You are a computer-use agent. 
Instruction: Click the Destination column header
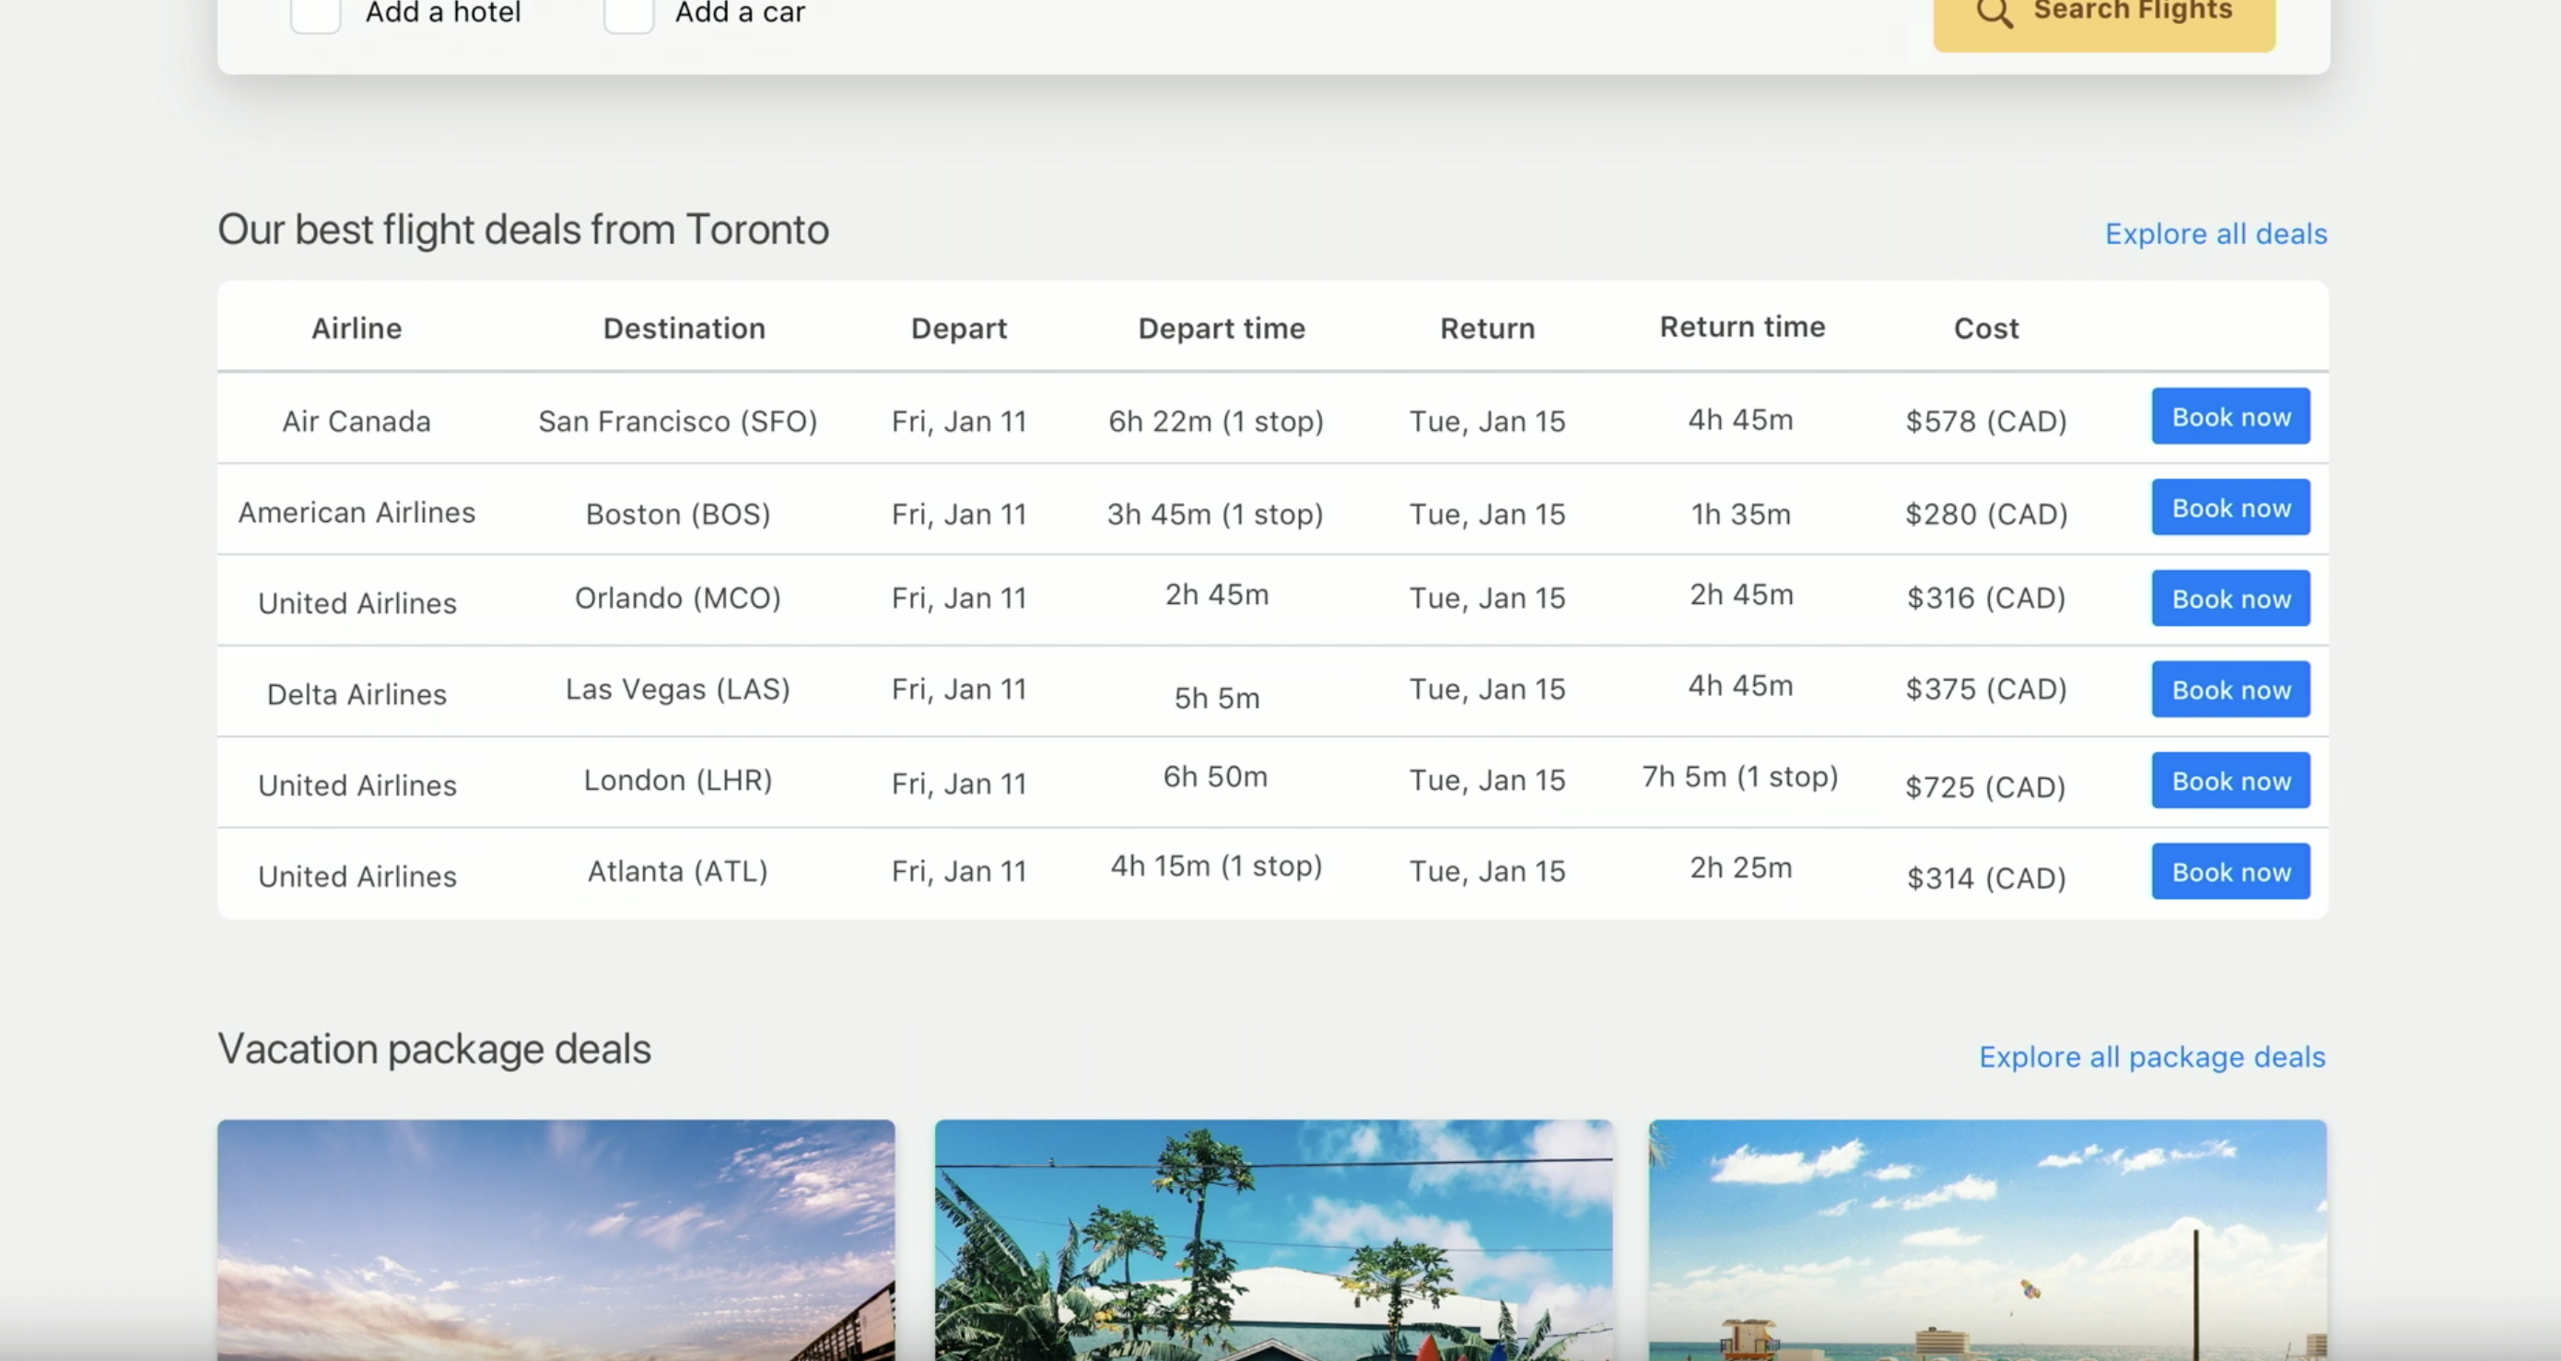(x=684, y=328)
